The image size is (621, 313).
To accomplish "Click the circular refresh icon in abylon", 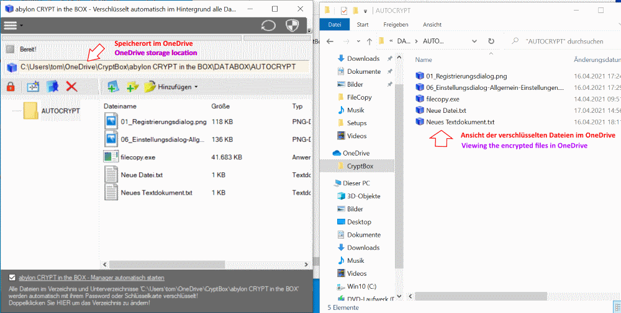I will click(268, 25).
